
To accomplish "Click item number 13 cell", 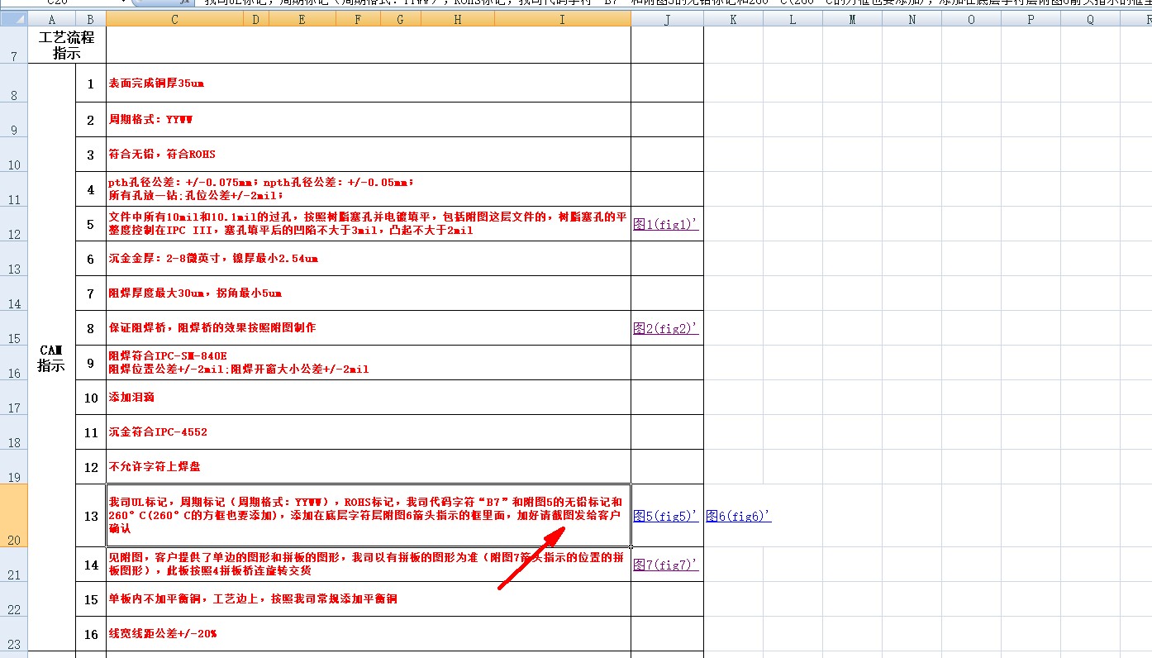I will click(91, 516).
